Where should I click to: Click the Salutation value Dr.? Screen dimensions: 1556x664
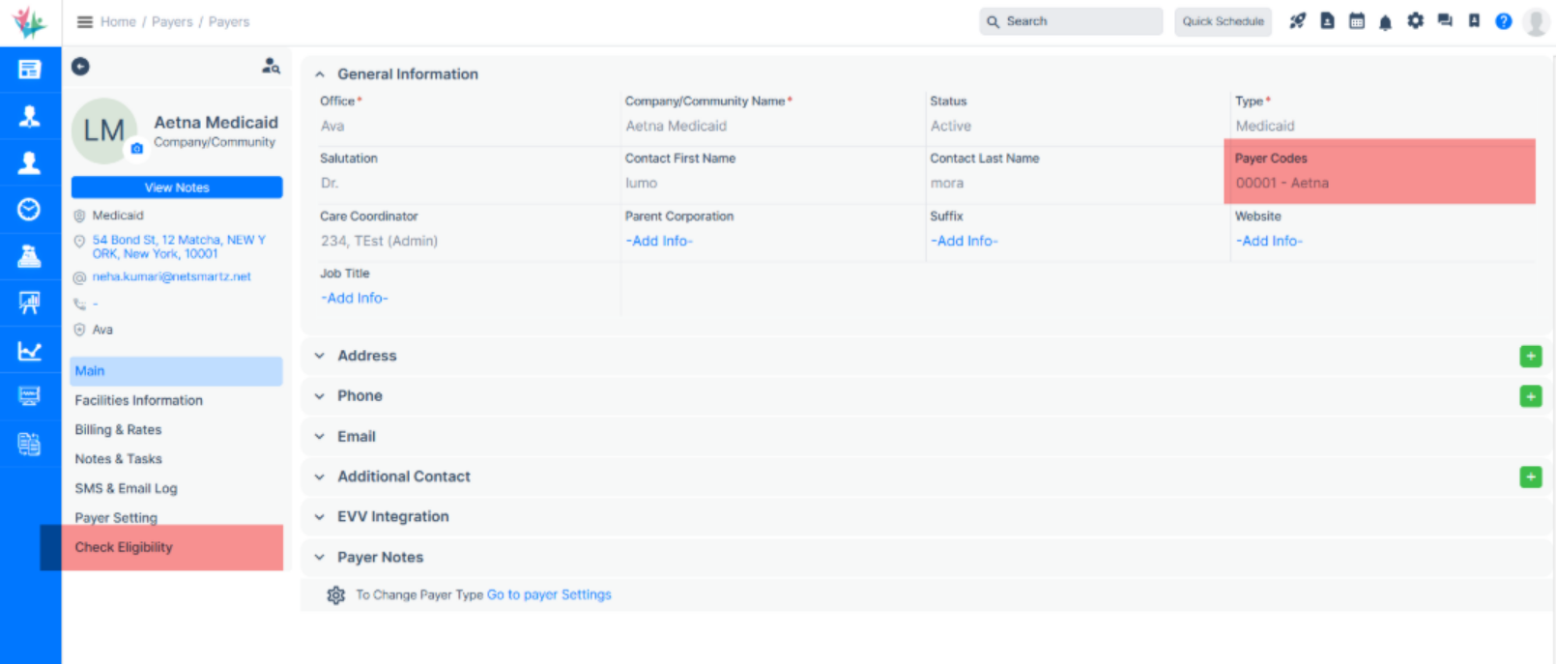pos(330,183)
